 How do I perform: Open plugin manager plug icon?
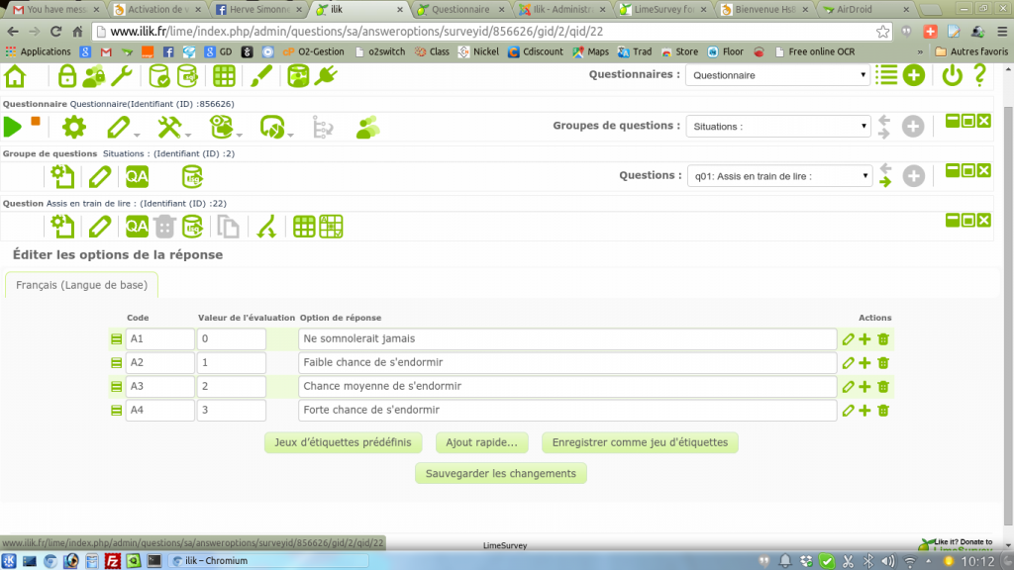pyautogui.click(x=326, y=76)
